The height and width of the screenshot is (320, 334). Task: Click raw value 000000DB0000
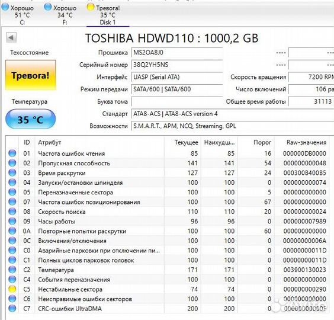click(304, 153)
